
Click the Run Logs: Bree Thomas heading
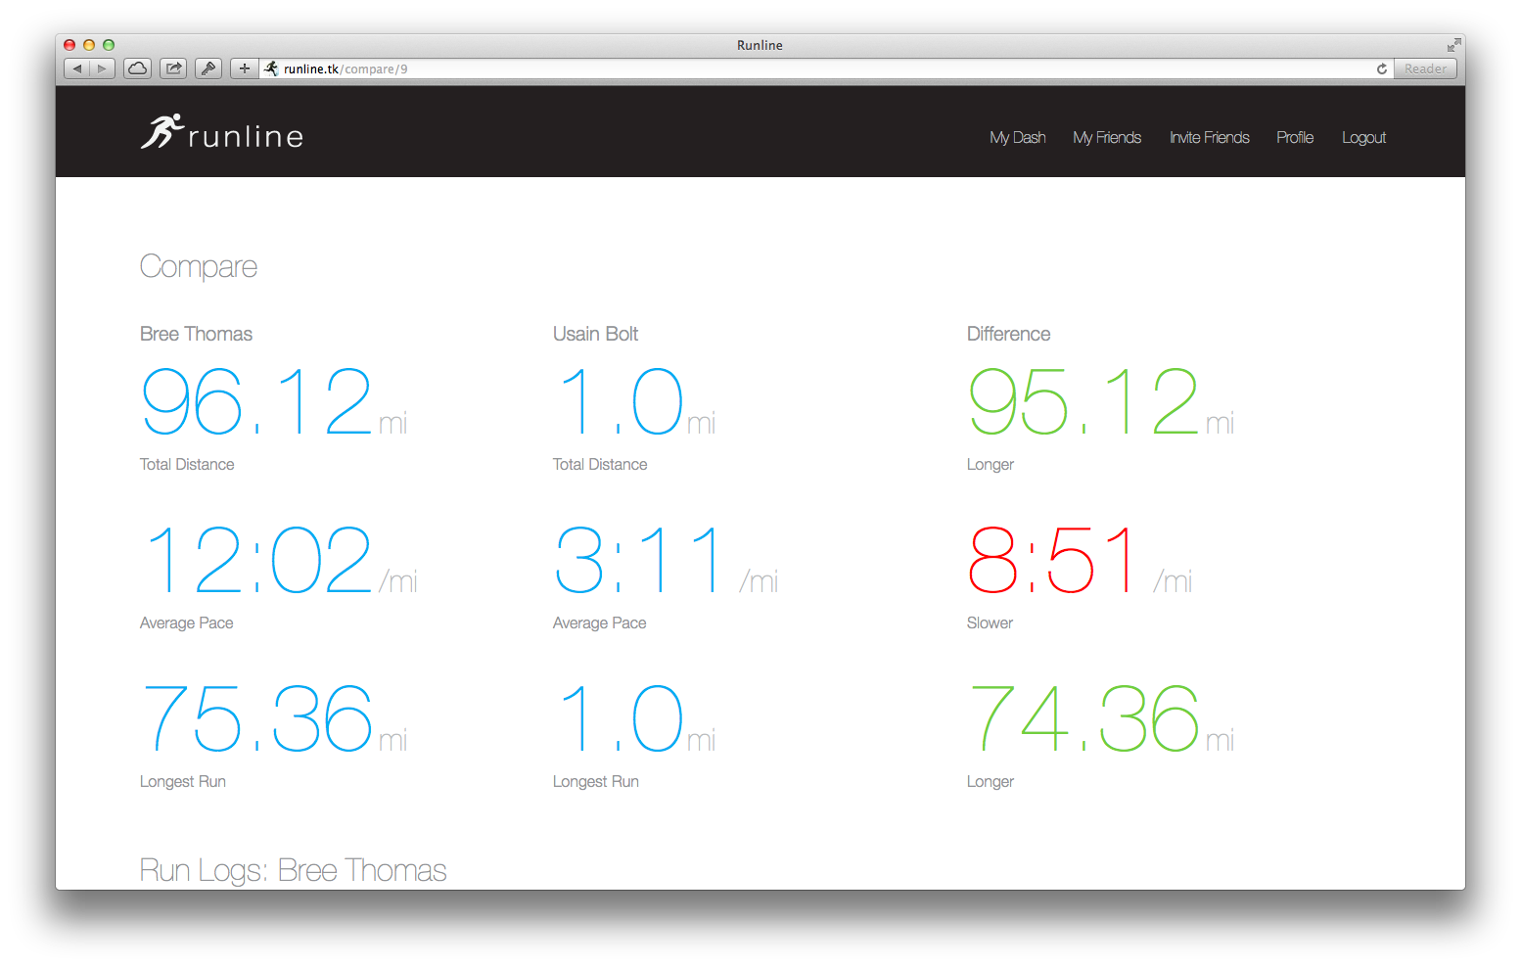(x=294, y=870)
